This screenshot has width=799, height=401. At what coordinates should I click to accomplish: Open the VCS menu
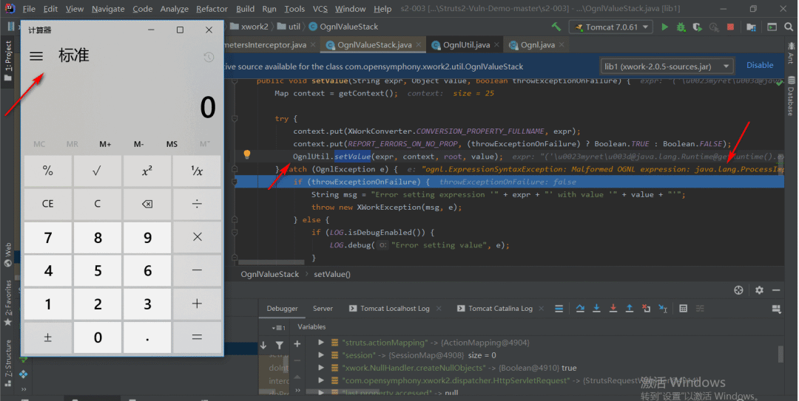pos(320,9)
